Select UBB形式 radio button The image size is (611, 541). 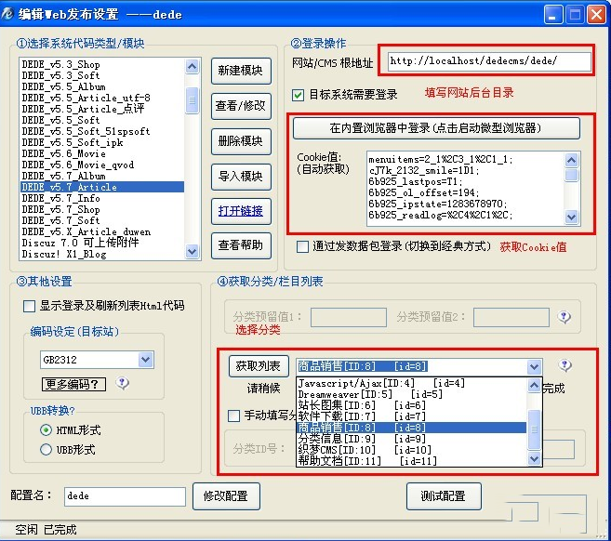(46, 449)
